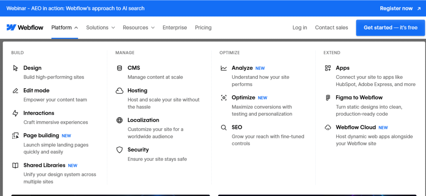Open the Webflow Cloud icon
Viewport: 426px width, 196px height.
pos(328,127)
